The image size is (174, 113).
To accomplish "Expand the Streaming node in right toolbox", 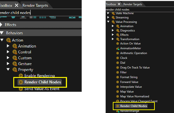I will point(108,17).
